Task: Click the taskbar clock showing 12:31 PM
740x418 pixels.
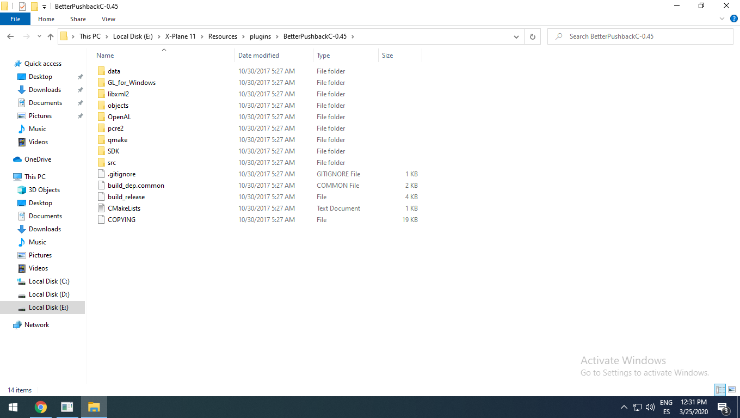Action: (x=694, y=407)
